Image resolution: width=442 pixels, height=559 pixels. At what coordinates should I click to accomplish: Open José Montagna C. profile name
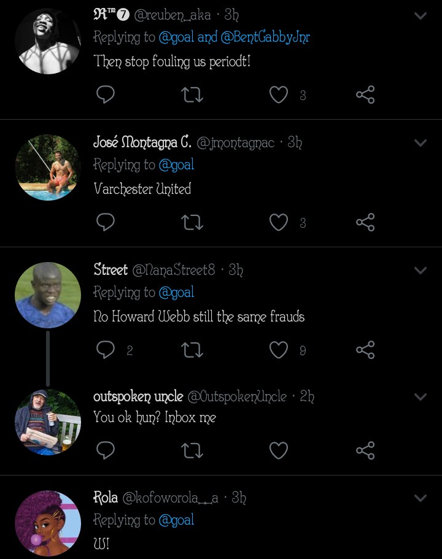point(142,142)
